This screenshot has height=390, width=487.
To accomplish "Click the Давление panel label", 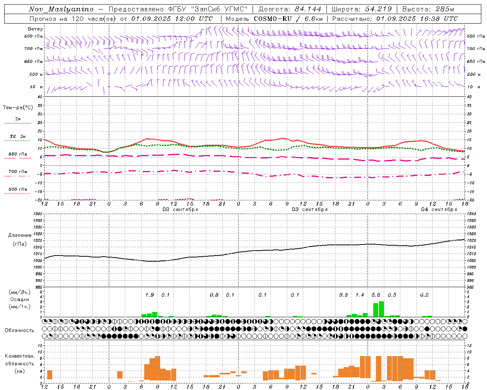I will point(20,235).
